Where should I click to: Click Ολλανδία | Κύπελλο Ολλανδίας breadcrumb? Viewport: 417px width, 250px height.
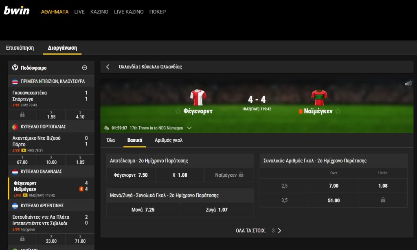tap(150, 67)
